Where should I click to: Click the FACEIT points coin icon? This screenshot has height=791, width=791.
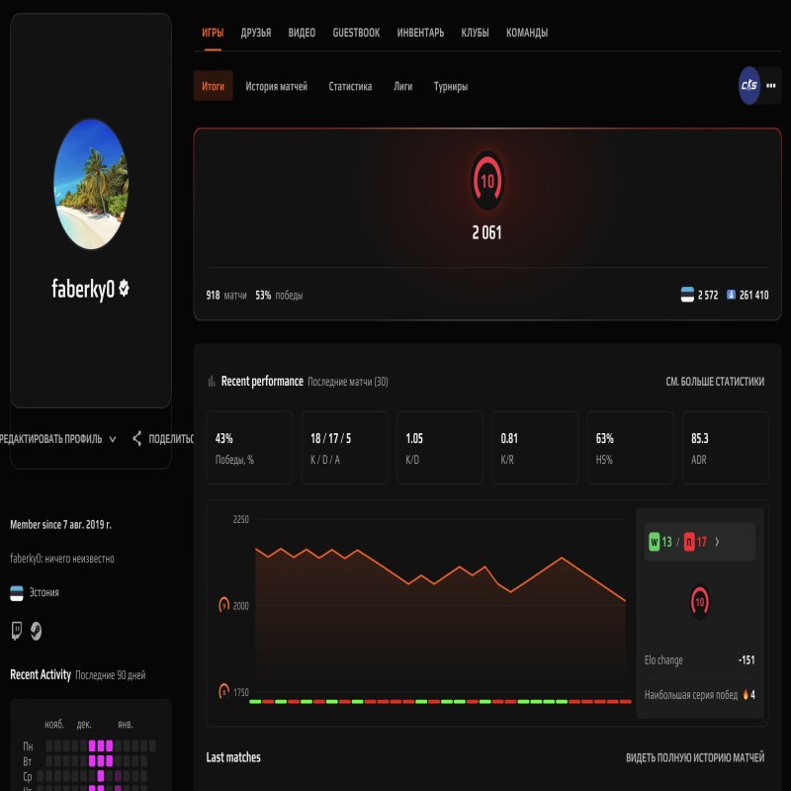tap(730, 292)
